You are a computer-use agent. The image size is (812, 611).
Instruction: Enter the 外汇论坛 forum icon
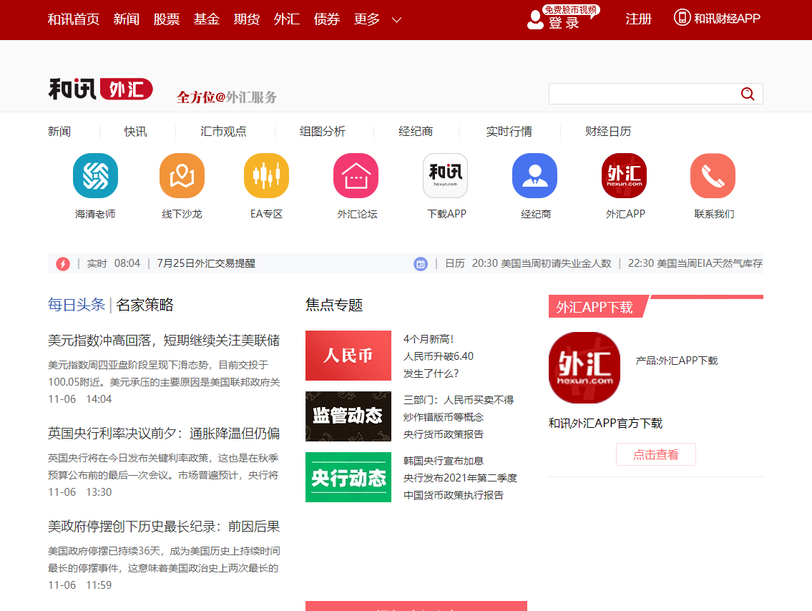(356, 175)
